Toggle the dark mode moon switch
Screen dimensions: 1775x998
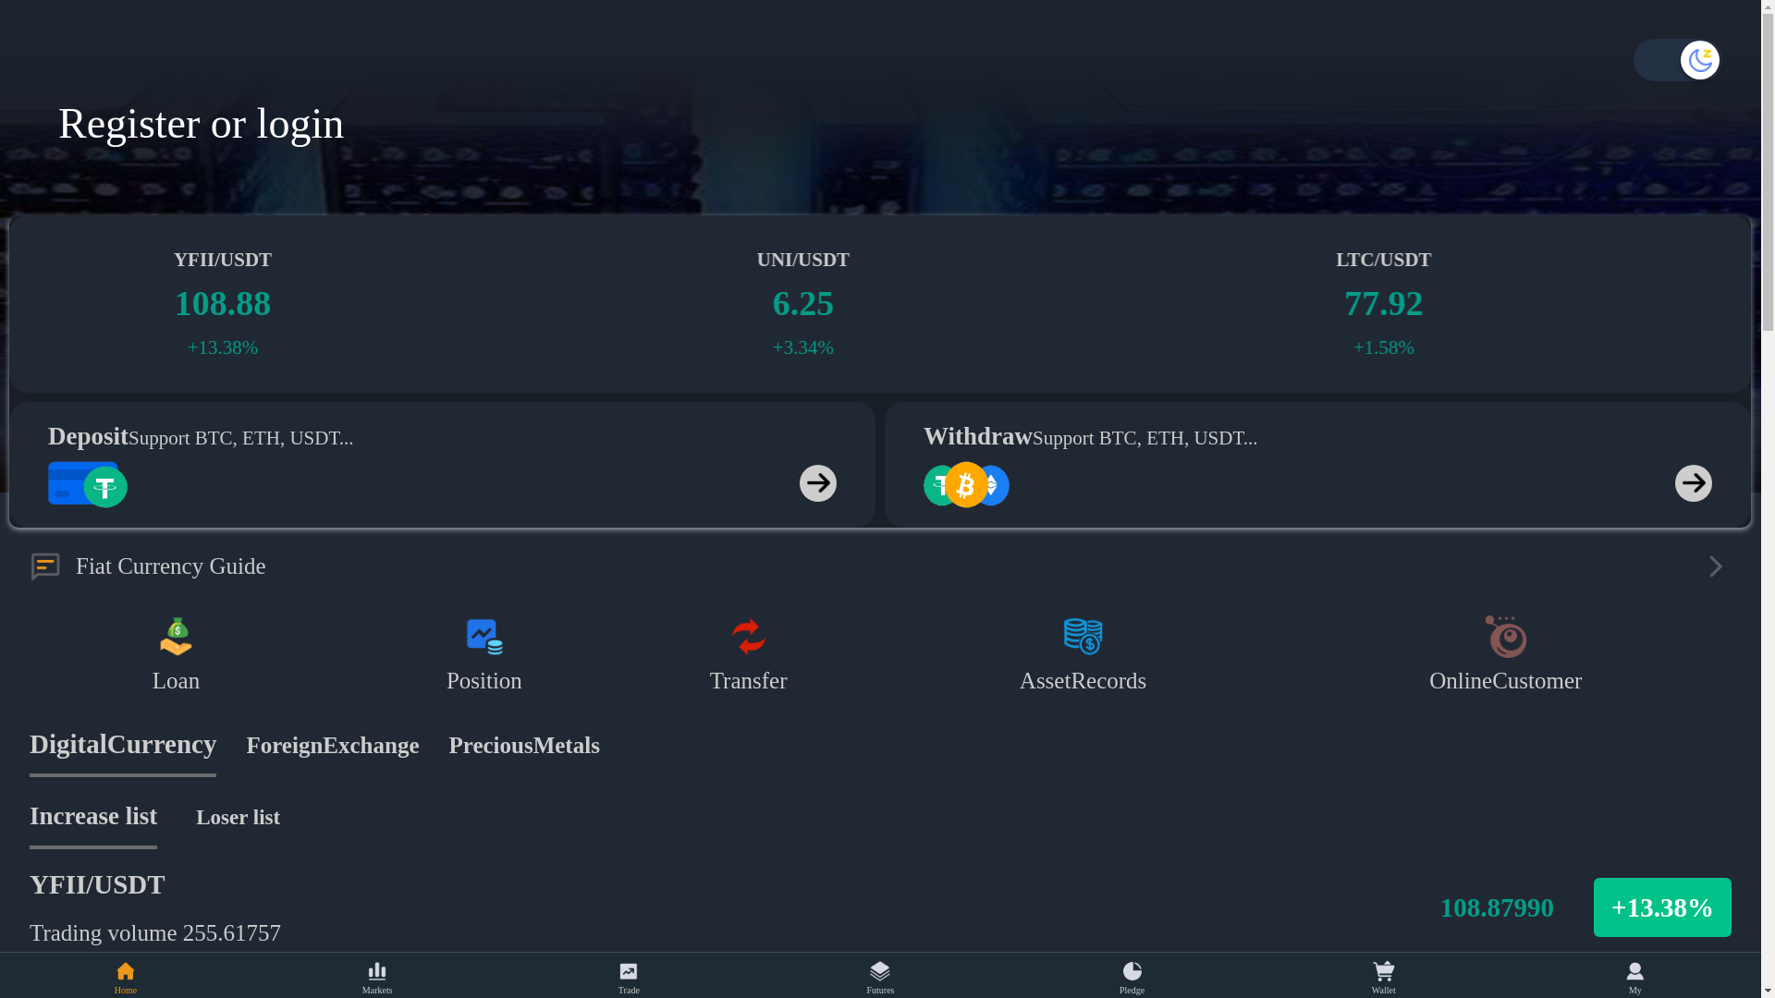pos(1676,60)
